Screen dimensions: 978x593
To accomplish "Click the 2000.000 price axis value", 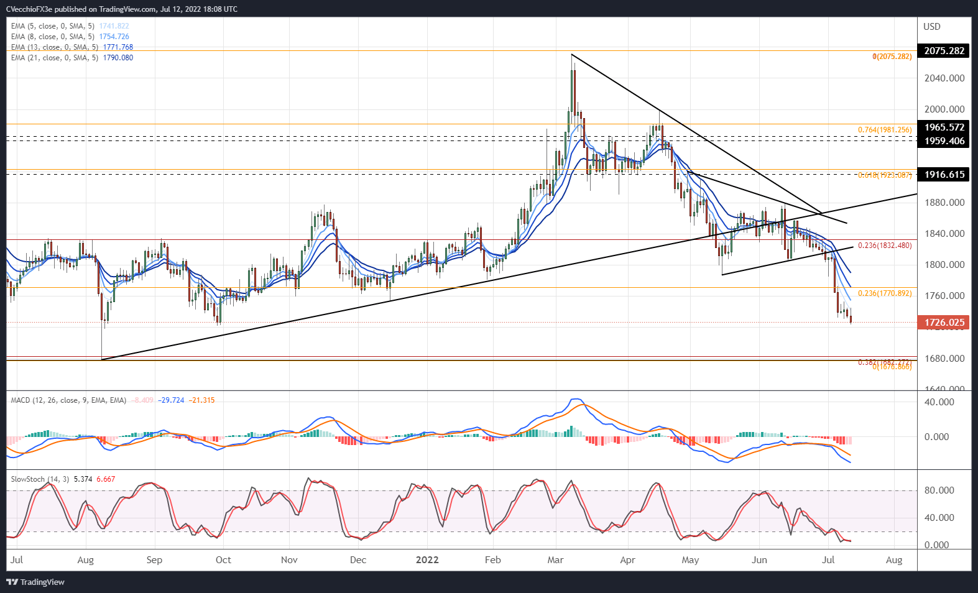I will 944,109.
